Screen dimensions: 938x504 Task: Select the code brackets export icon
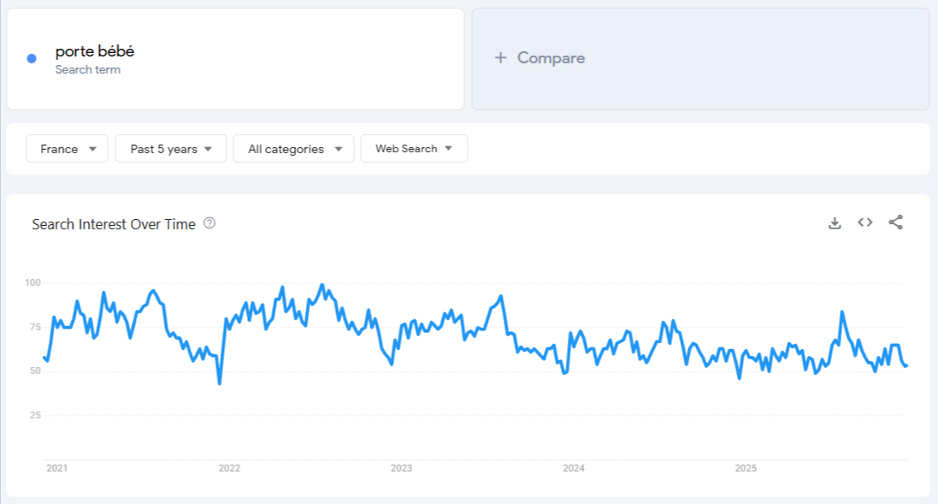click(x=864, y=222)
